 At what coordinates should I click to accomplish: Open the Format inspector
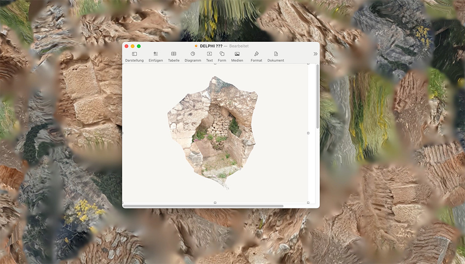tap(256, 57)
